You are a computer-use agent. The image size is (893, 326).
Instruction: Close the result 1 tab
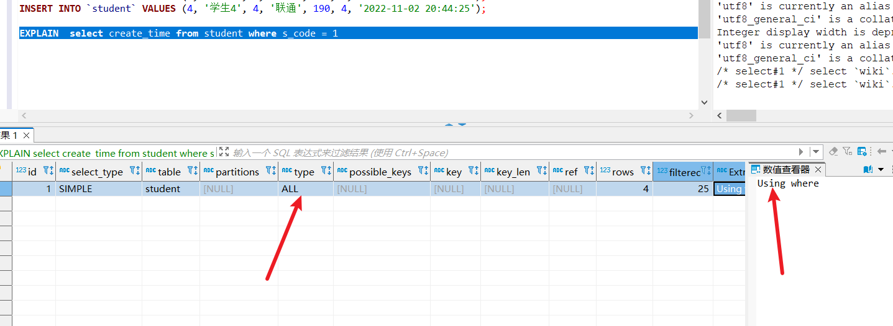(x=26, y=135)
